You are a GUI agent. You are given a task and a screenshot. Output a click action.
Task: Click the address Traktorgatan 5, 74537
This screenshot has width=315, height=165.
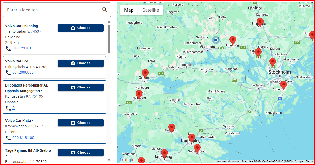[23, 31]
